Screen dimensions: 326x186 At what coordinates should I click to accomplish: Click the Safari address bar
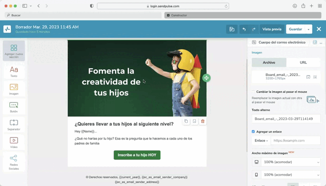tap(163, 6)
